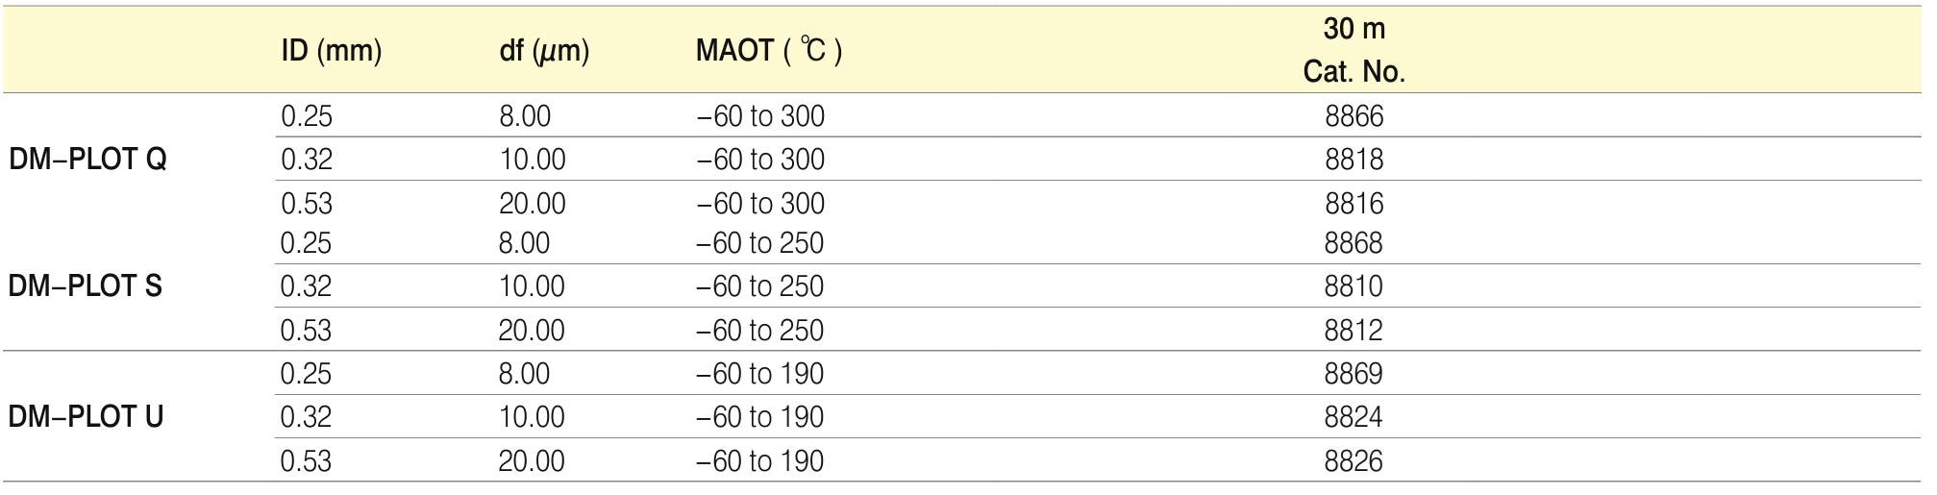Image resolution: width=1937 pixels, height=495 pixels.
Task: Click the DM-PLOT U row label
Action: click(x=86, y=417)
